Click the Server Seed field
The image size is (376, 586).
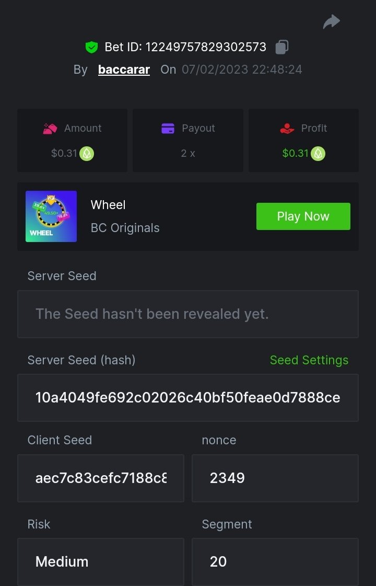(188, 314)
